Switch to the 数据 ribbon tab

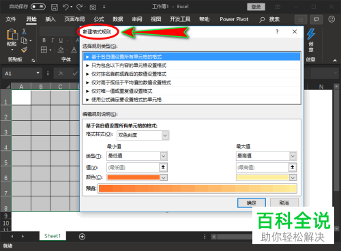pos(118,19)
